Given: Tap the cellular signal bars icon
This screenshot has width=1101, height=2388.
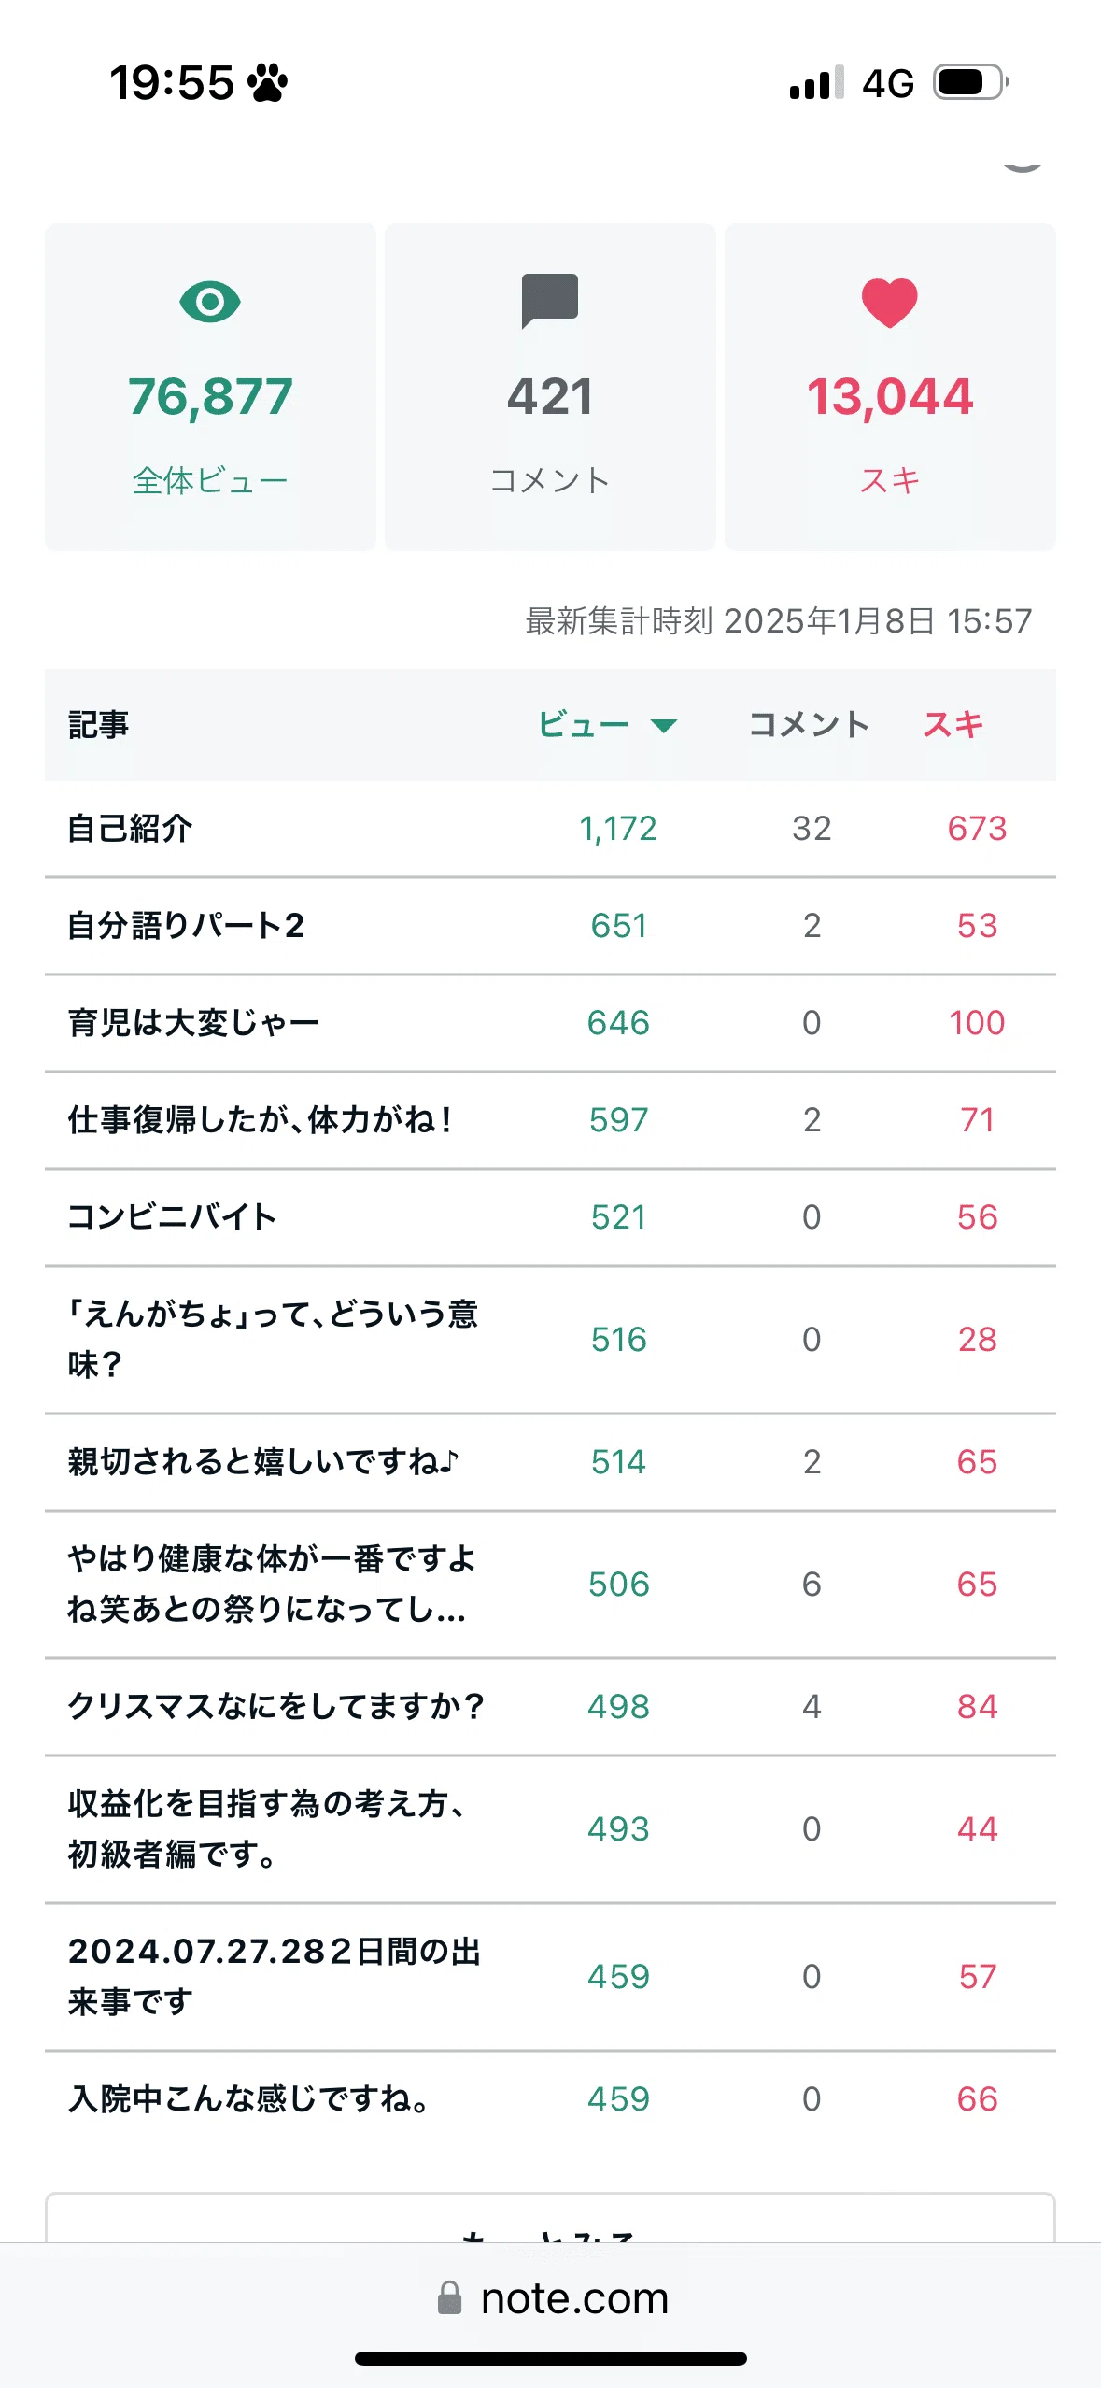Looking at the screenshot, I should click(x=817, y=82).
